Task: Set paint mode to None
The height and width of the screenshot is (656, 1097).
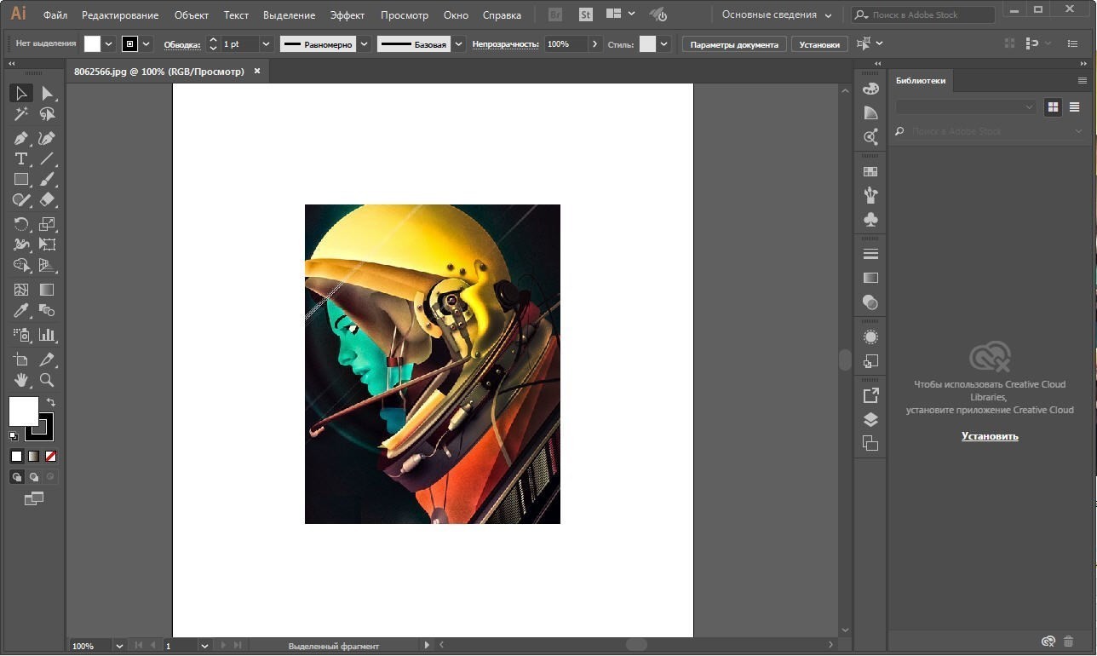Action: tap(50, 456)
